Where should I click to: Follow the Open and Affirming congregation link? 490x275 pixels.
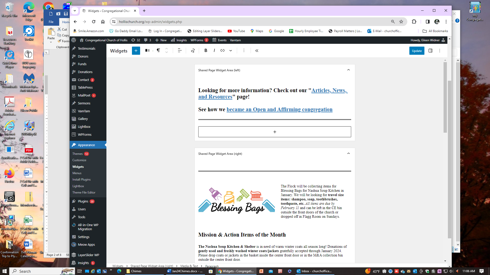[x=279, y=109]
